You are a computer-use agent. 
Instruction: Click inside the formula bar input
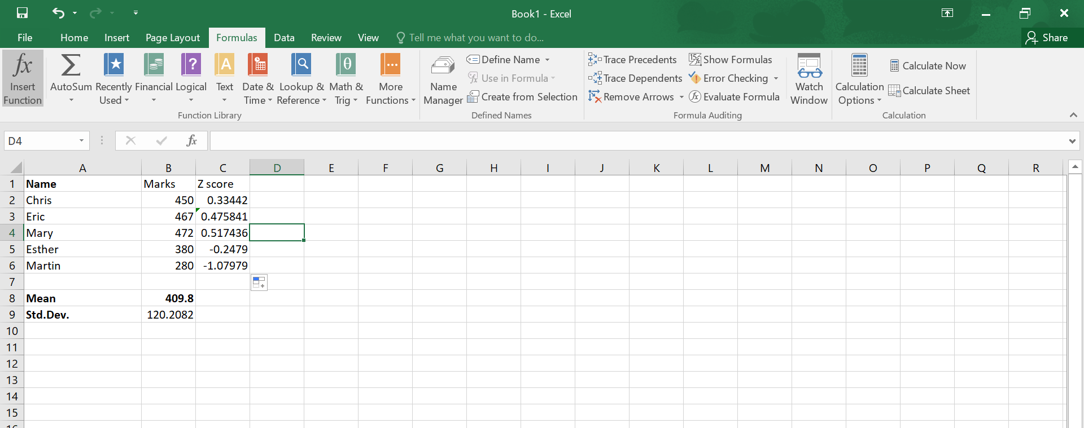coord(638,140)
